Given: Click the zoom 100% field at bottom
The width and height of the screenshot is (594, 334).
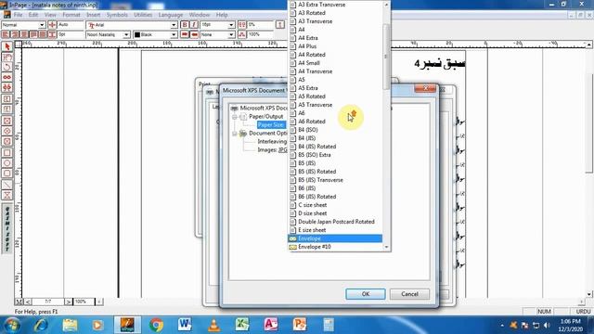Looking at the screenshot, I should (84, 302).
